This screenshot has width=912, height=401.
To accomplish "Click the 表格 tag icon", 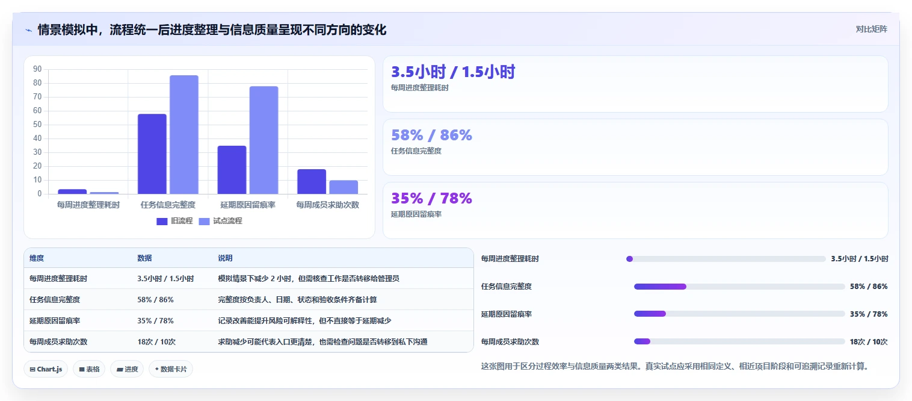I will click(82, 369).
